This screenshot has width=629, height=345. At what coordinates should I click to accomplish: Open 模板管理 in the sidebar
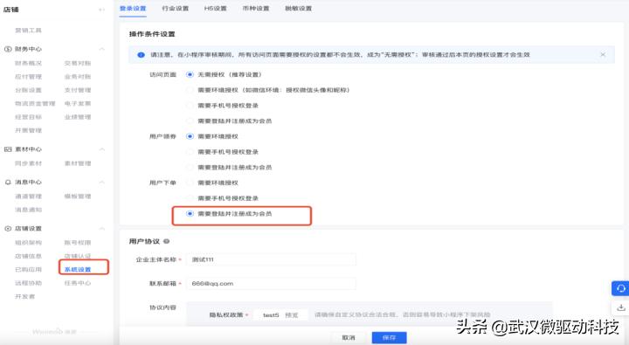[78, 197]
